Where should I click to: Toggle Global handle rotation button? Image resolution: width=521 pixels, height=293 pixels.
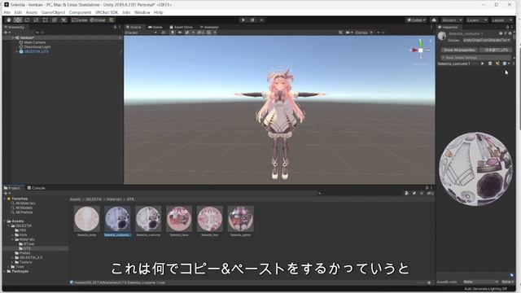[x=98, y=20]
